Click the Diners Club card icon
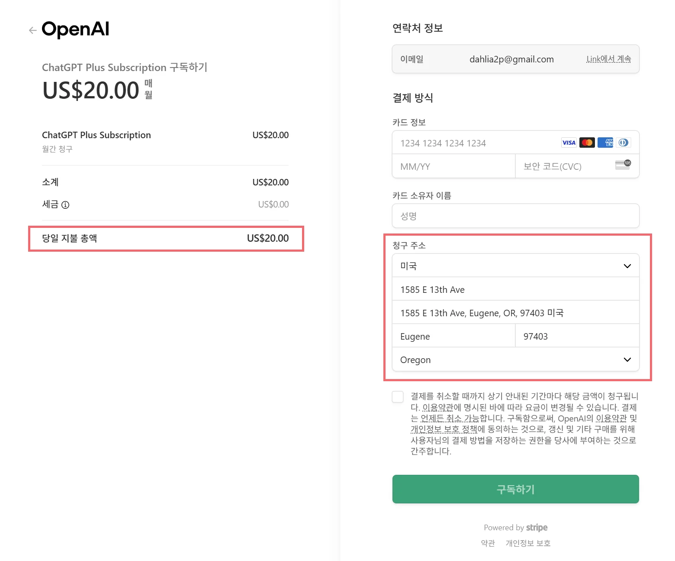This screenshot has height=561, width=675. pyautogui.click(x=624, y=143)
